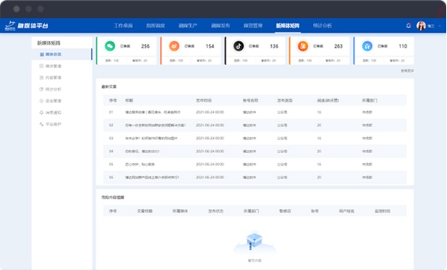This screenshot has height=270, width=447.
Task: Click the count 154 on Weibo card
Action: pyautogui.click(x=210, y=46)
